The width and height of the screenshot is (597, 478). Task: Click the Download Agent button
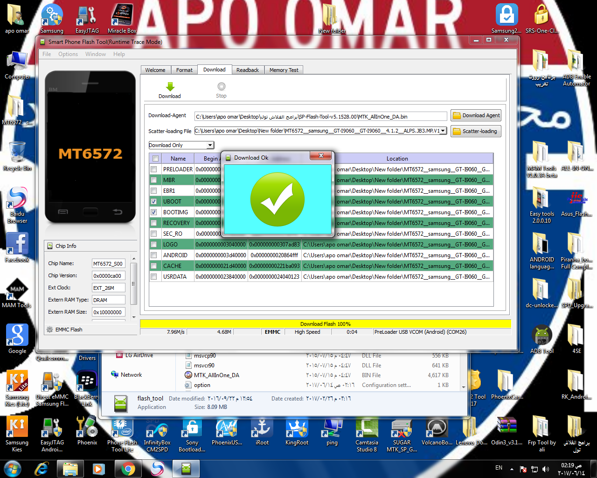click(476, 115)
